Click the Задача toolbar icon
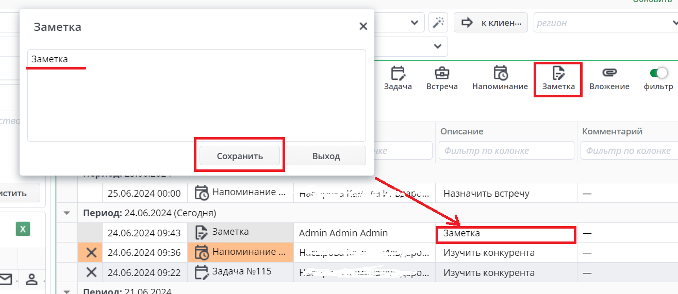Viewport: 678px width, 294px height. pyautogui.click(x=398, y=74)
